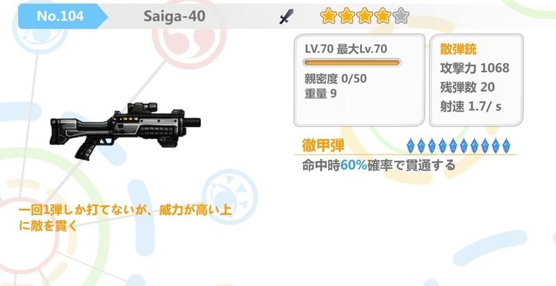556x286 pixels.
Task: Click the sword icon beside Saiga-40
Action: tap(286, 16)
